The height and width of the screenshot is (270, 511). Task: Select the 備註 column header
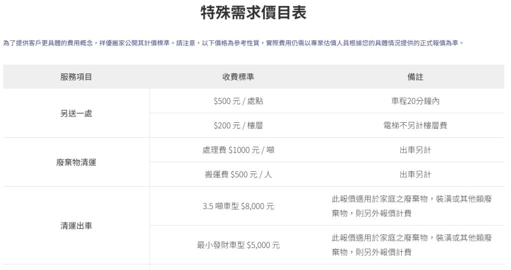click(415, 77)
